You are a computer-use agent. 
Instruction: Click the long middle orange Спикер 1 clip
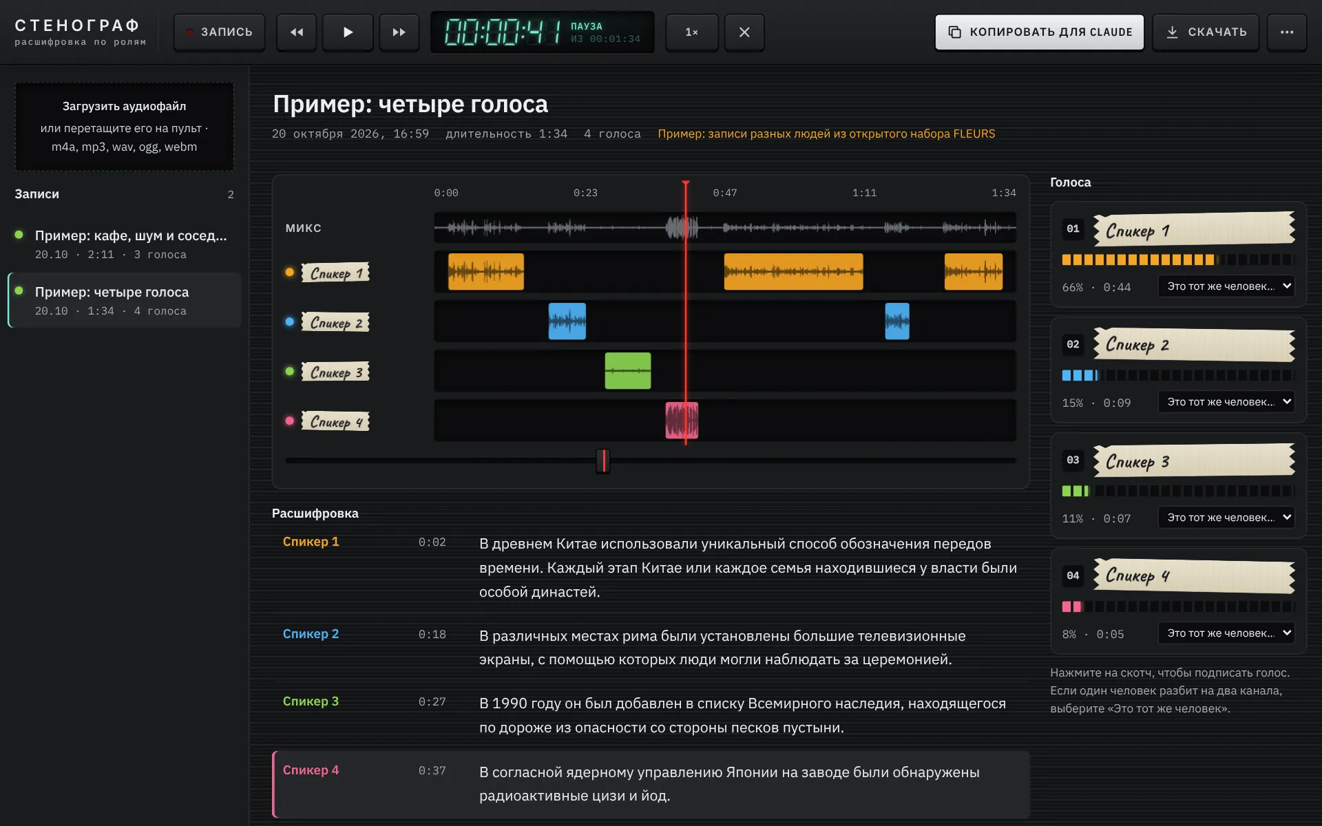point(793,271)
